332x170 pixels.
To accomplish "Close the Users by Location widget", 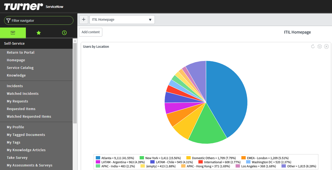I will pyautogui.click(x=327, y=47).
